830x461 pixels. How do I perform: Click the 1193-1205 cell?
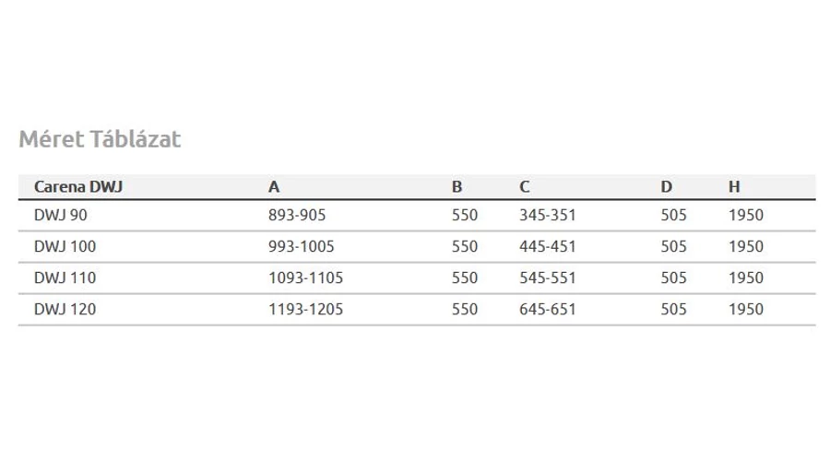coord(306,309)
